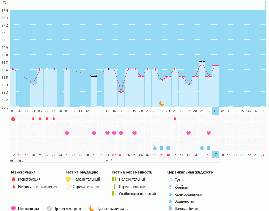Click the large menstruation drop on day 01
This screenshot has width=269, height=211.
13,118
